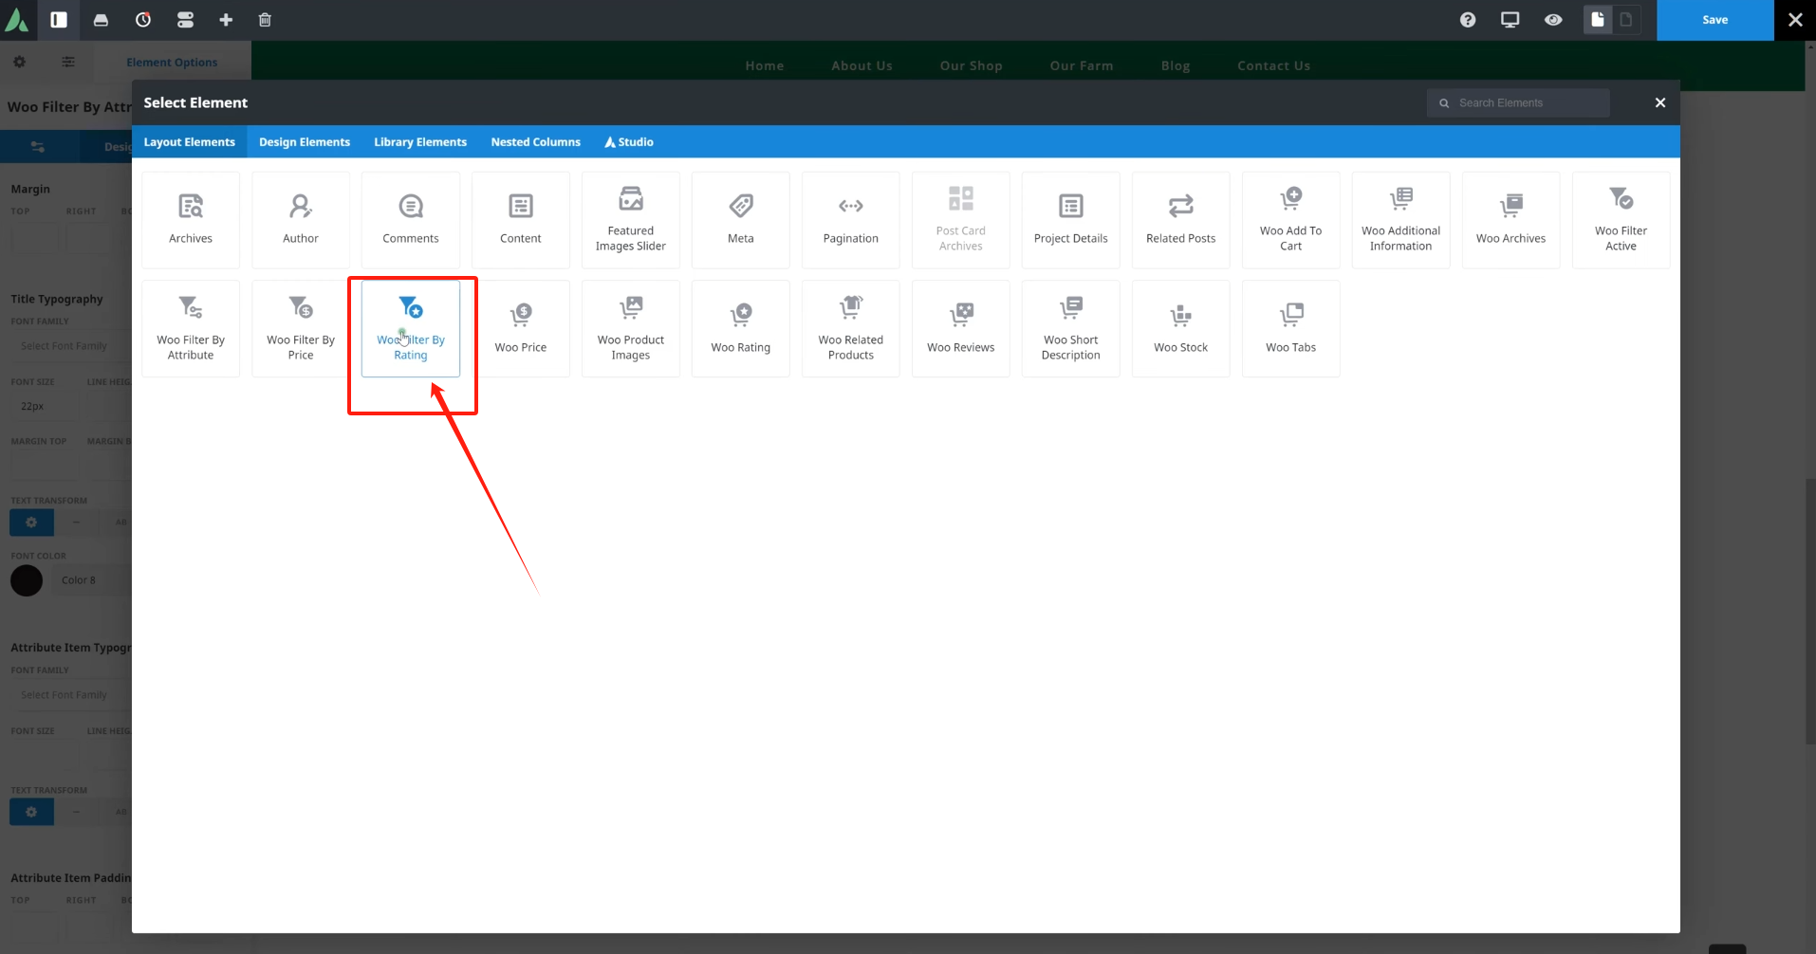Screen dimensions: 1816x954
Task: Toggle the sidebar panel icon in top toolbar
Action: (x=59, y=20)
